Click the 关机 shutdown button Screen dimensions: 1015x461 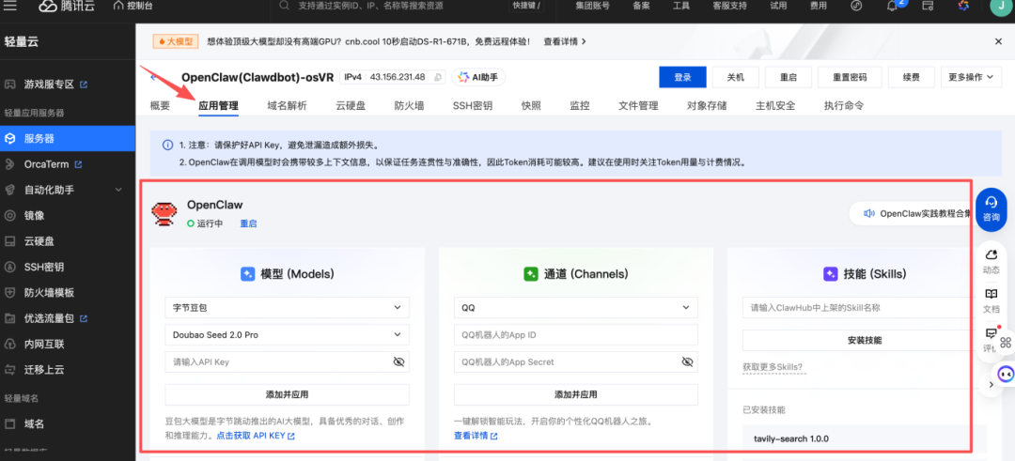(735, 77)
